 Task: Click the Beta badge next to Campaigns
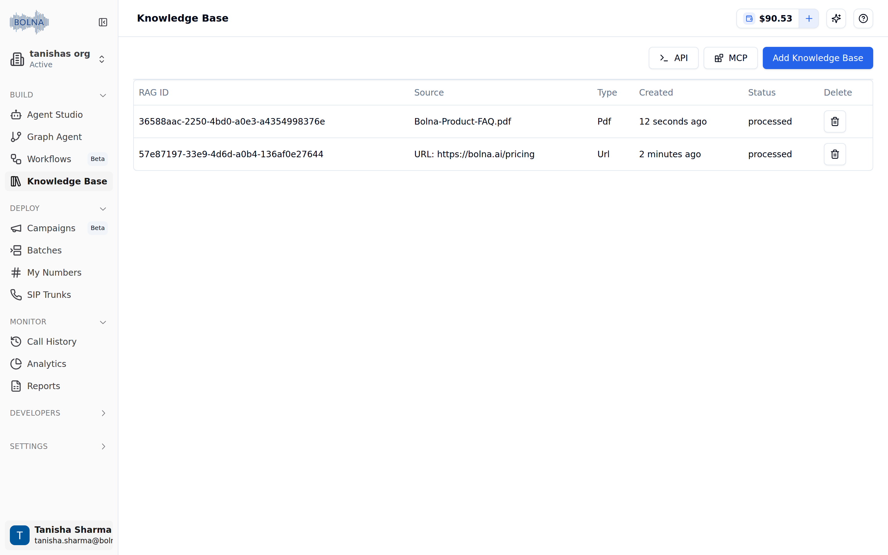[98, 228]
